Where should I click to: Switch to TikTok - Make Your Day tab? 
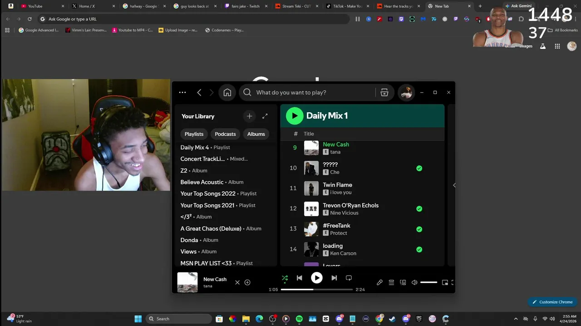pyautogui.click(x=347, y=6)
